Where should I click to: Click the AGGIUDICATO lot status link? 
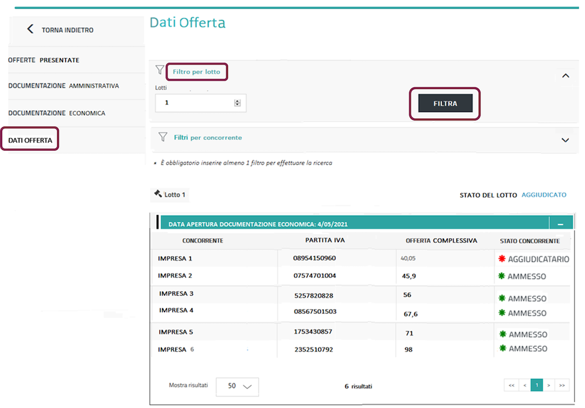point(544,195)
